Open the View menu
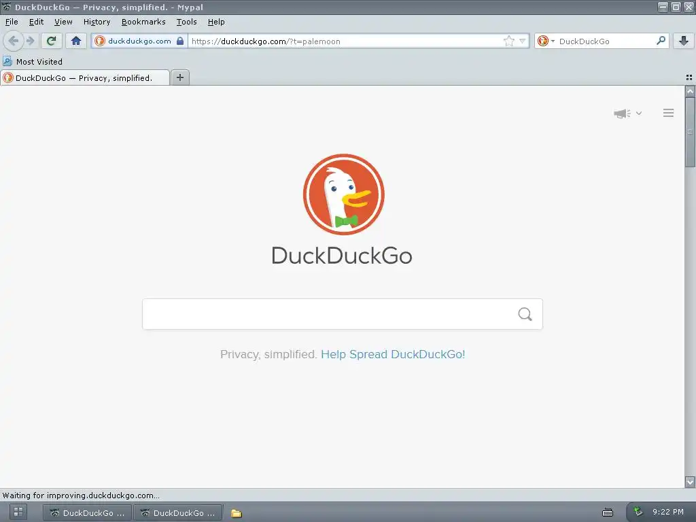Image resolution: width=696 pixels, height=522 pixels. point(63,22)
